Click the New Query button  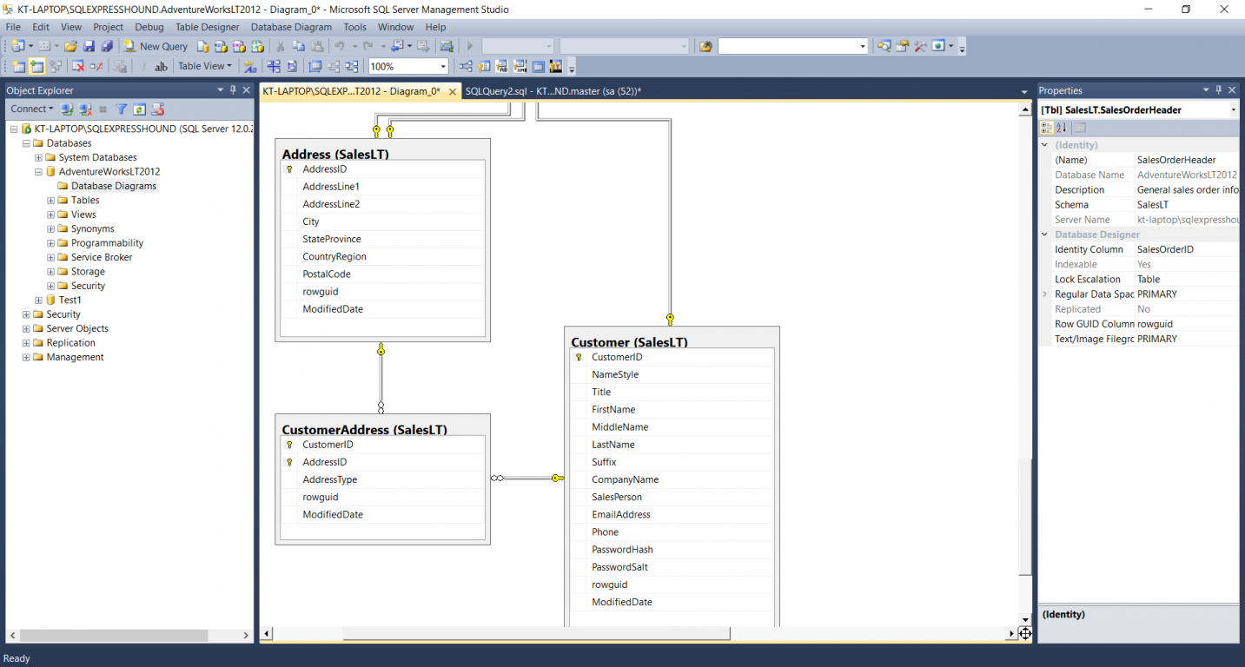coord(156,46)
